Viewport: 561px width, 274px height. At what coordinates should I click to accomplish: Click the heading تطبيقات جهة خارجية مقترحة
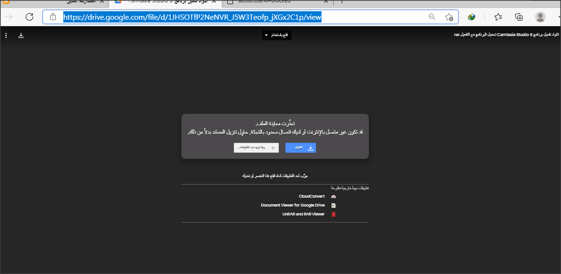(x=350, y=188)
